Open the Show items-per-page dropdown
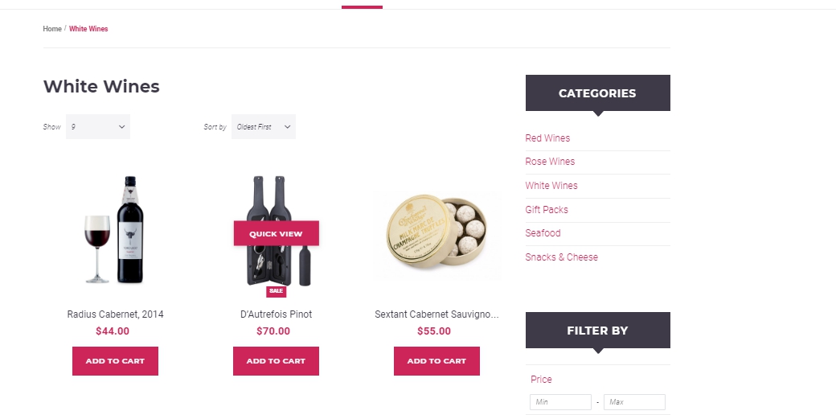Viewport: 836px width, 415px height. (98, 127)
